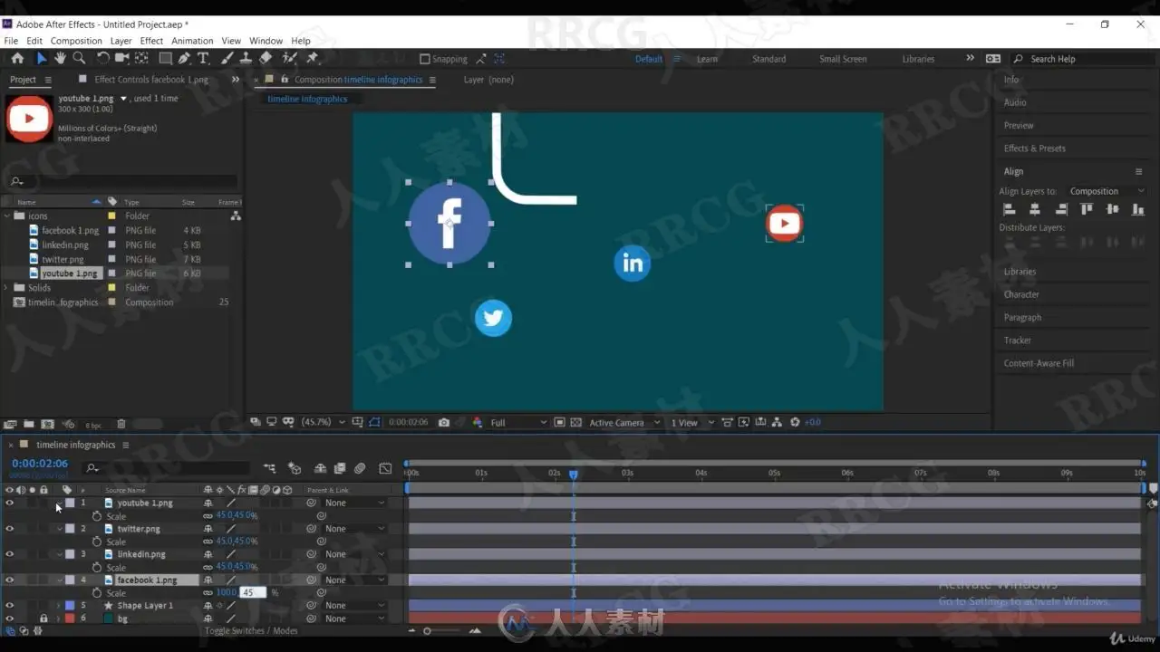Open the Composition Mini-Flowchart icon in timeline
Viewport: 1160px width, 652px height.
coord(269,468)
